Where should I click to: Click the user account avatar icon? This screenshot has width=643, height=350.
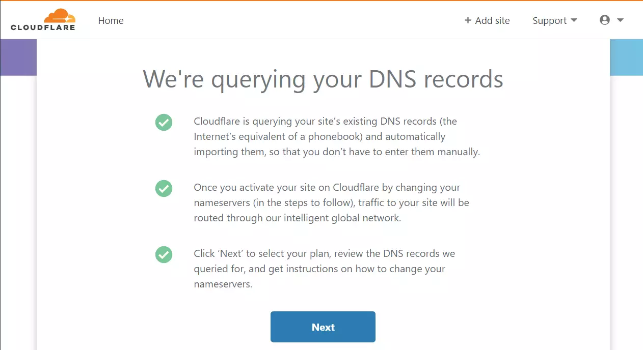pos(605,20)
